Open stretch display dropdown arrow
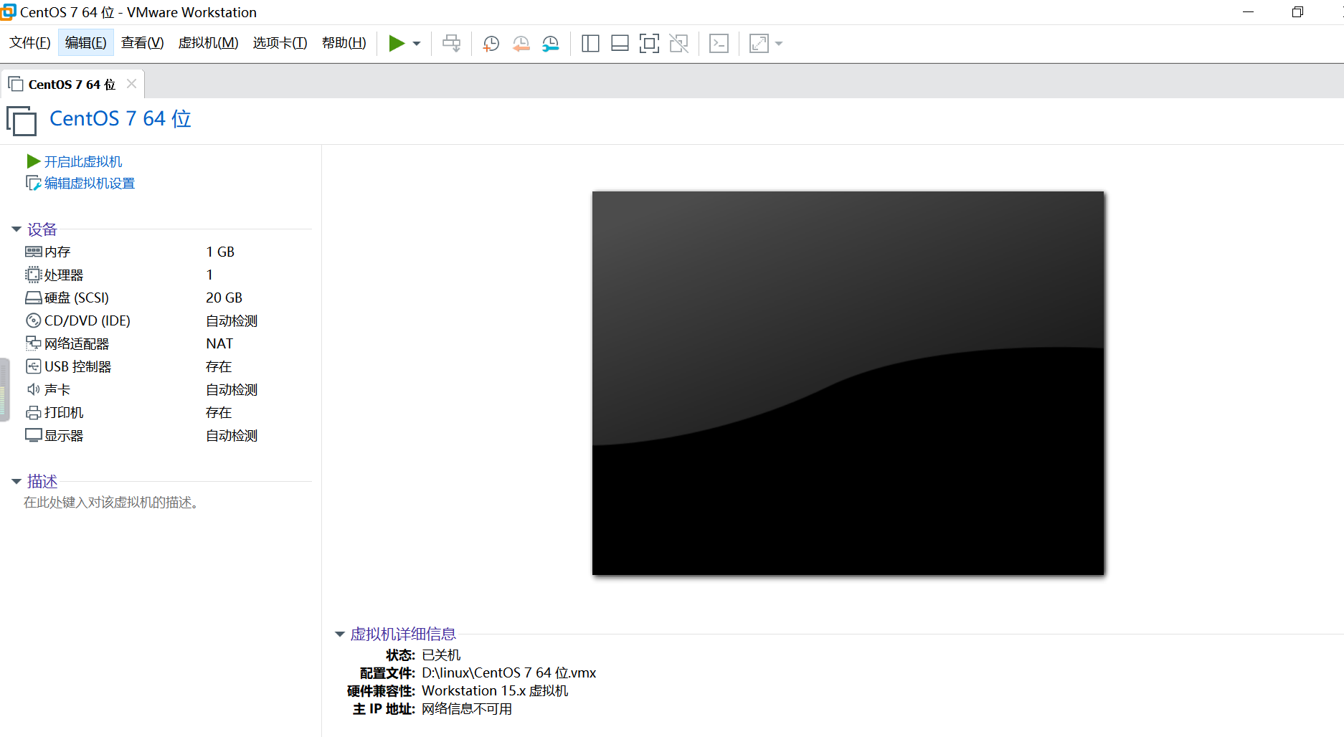 (x=779, y=44)
